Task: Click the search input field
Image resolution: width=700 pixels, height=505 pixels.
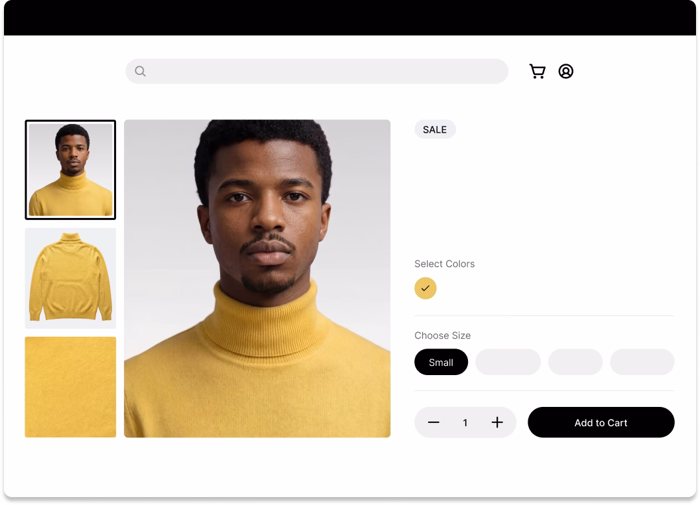Action: 316,70
